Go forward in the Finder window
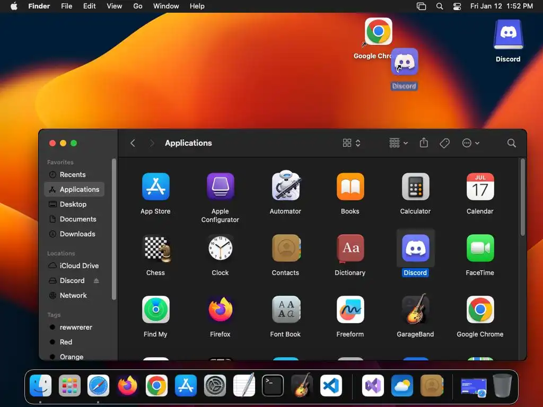The width and height of the screenshot is (543, 407). coord(152,143)
